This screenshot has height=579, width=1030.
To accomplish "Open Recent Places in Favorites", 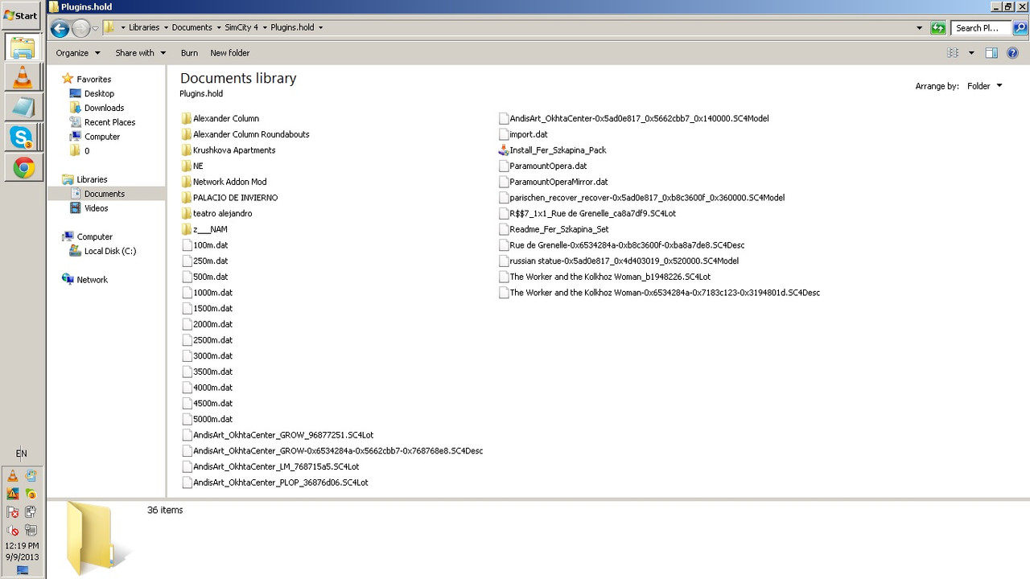I will pos(109,122).
